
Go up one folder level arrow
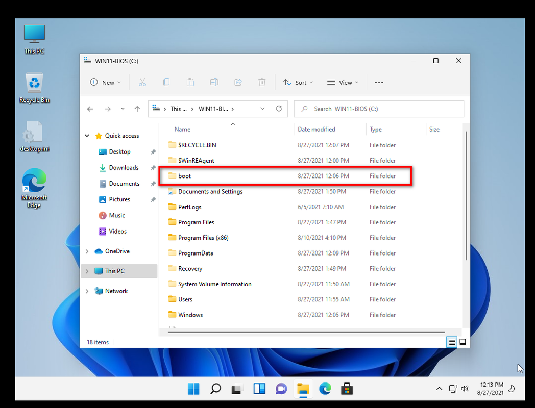[x=137, y=109]
